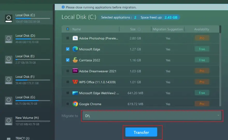
Task: Uncheck the Camtasia 2022 checkbox
Action: [x=68, y=60]
